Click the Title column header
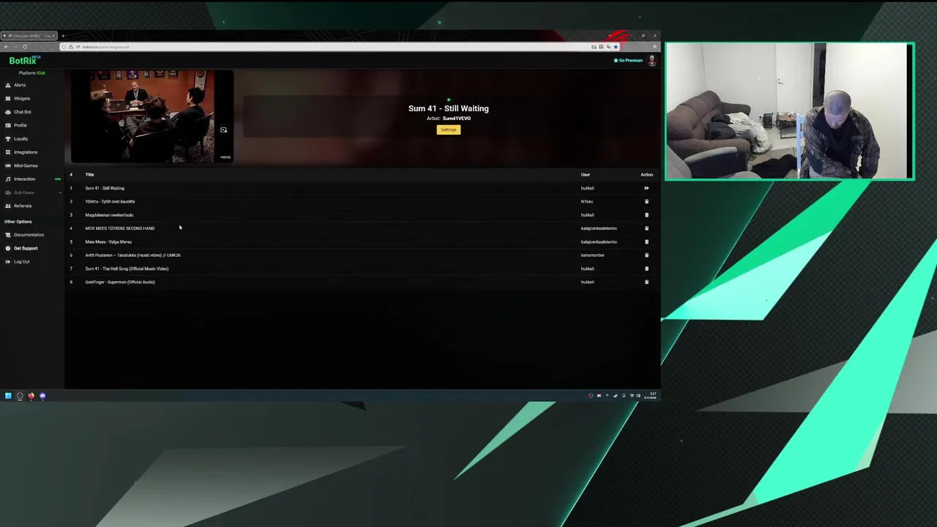937x527 pixels. 89,175
